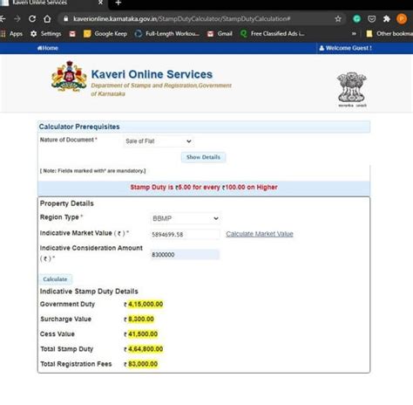Open the Calculate Market Value link
The height and width of the screenshot is (405, 413).
tap(260, 234)
